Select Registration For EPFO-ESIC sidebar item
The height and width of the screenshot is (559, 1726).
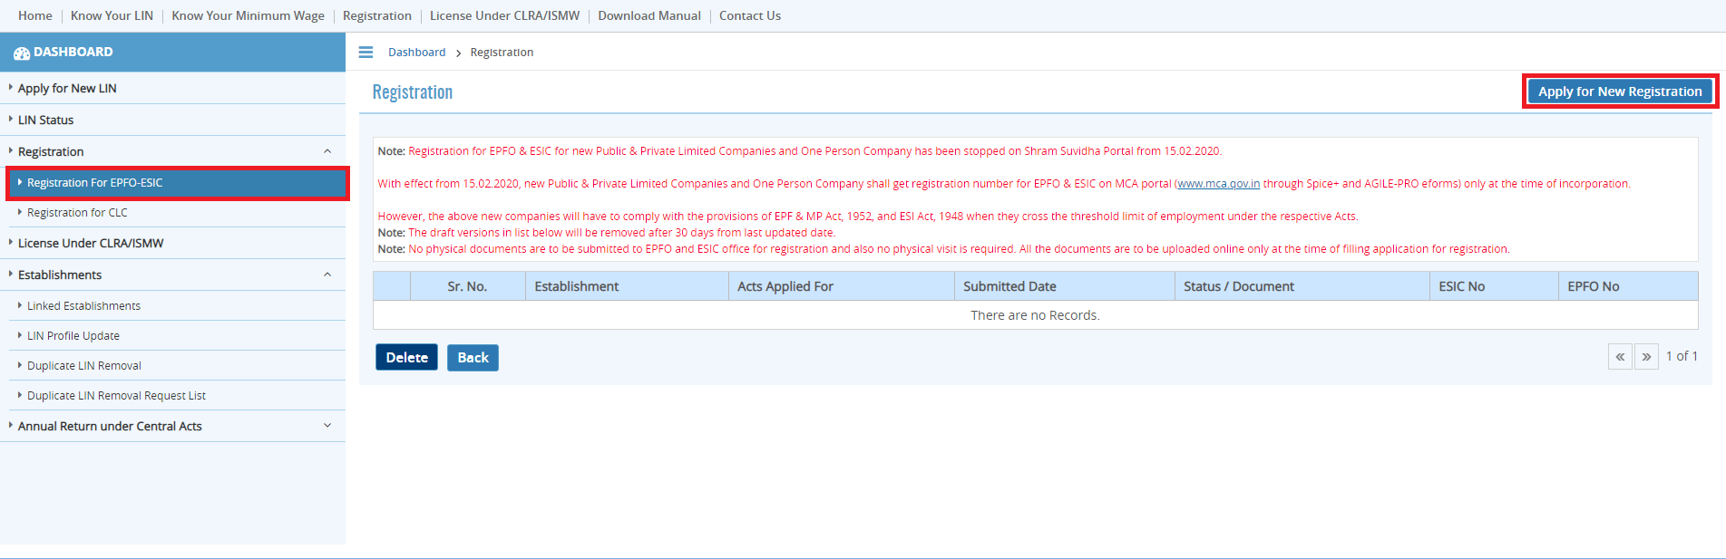coord(95,183)
